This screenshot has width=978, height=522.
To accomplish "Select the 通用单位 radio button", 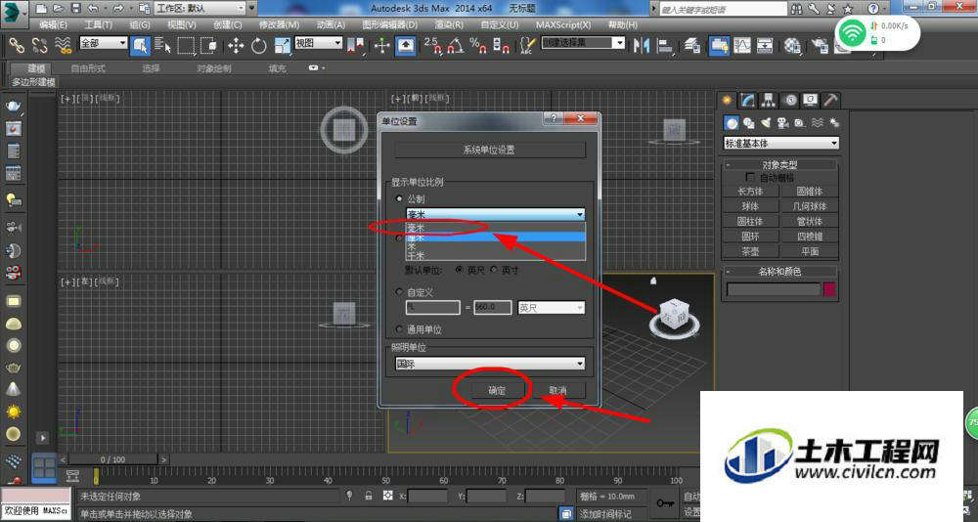I will 399,328.
